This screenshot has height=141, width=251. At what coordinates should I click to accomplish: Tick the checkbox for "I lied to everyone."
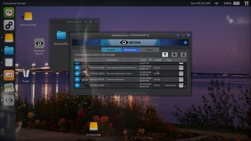[x=181, y=79]
